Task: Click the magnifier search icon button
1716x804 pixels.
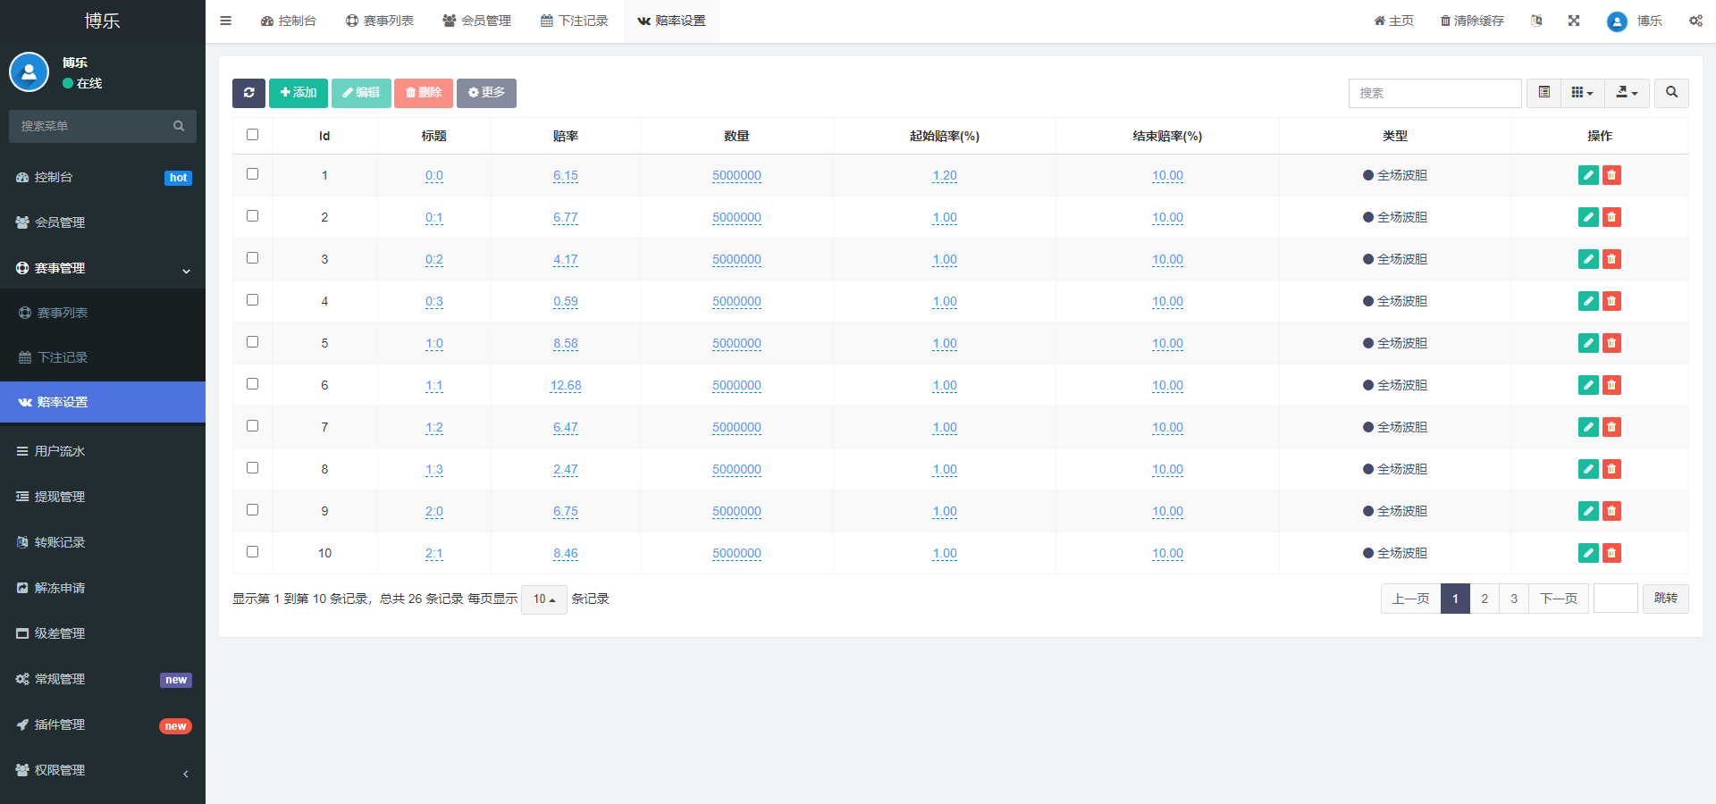Action: pos(1670,93)
